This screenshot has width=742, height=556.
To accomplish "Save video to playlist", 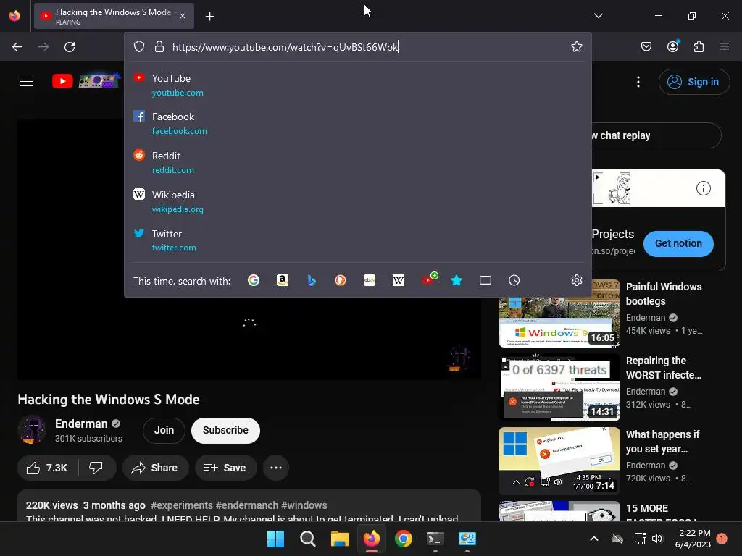I will (x=225, y=468).
